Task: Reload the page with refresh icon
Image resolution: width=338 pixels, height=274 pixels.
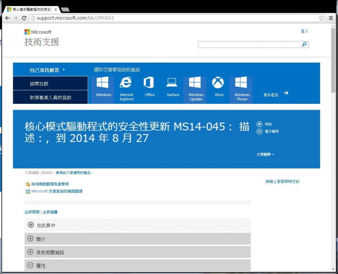Action: coord(24,18)
